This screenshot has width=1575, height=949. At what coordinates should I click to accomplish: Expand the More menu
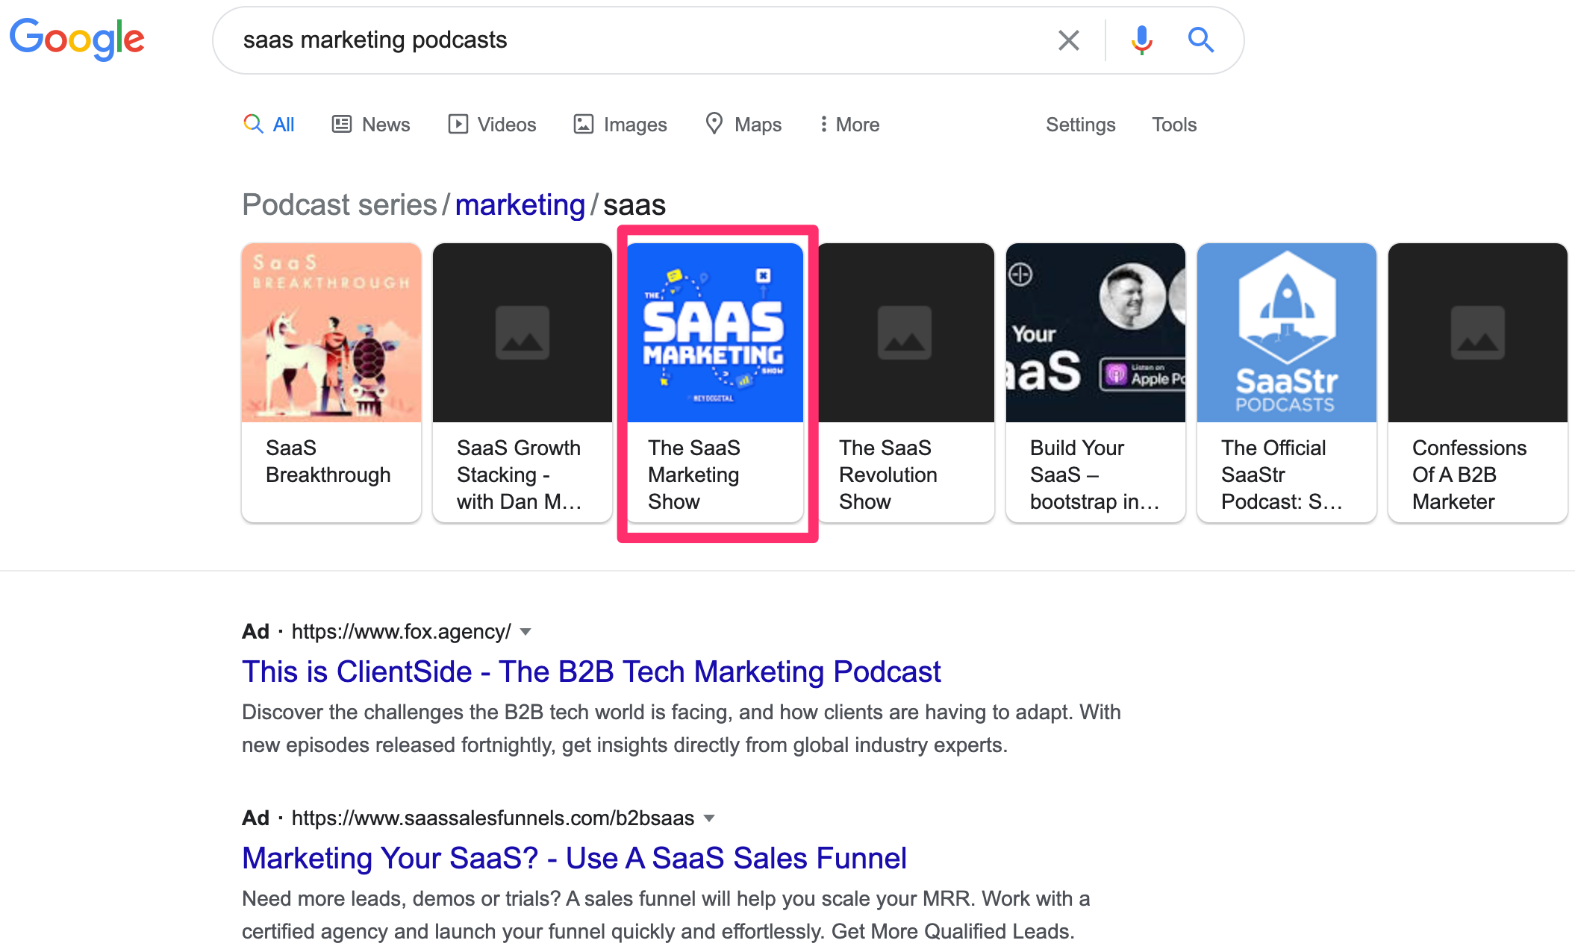pyautogui.click(x=849, y=125)
